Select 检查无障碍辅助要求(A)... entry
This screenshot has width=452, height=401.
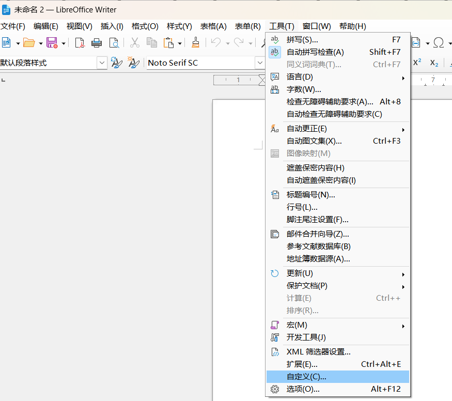[x=337, y=102]
